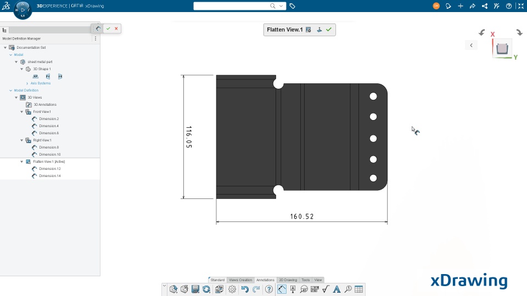Collapse the Right View.1 node
The image size is (527, 296).
[22, 140]
